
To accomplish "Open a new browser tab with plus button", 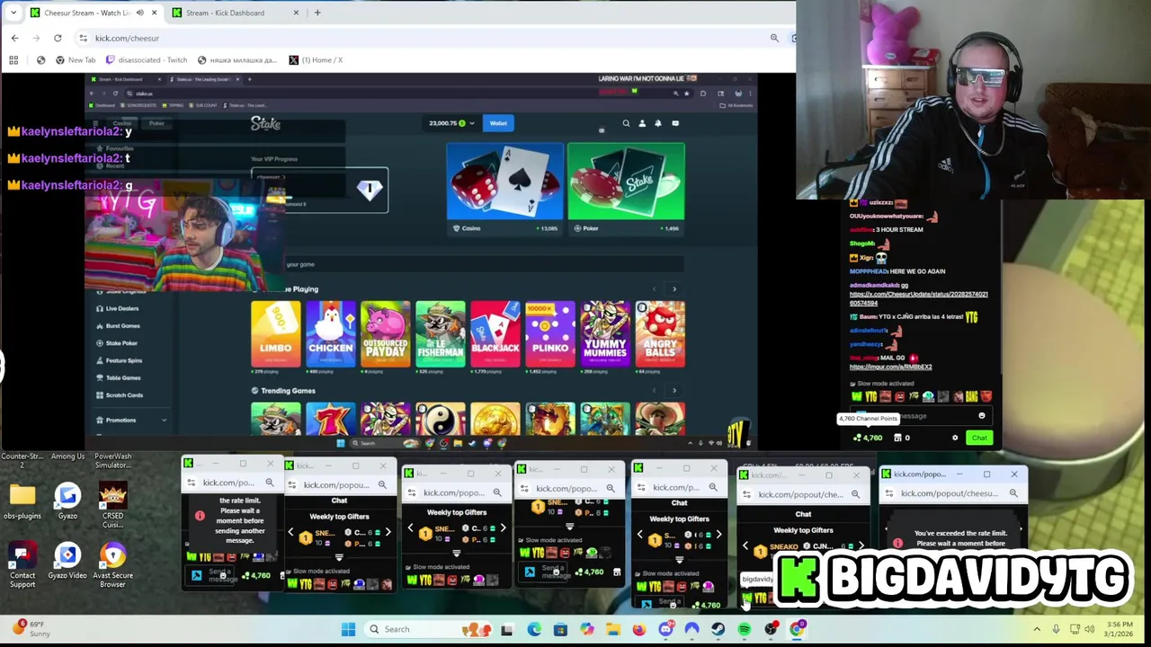I will [x=317, y=13].
